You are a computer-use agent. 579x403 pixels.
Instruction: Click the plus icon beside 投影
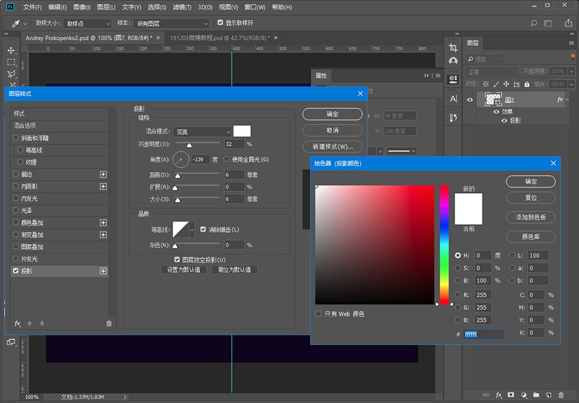[x=103, y=271]
